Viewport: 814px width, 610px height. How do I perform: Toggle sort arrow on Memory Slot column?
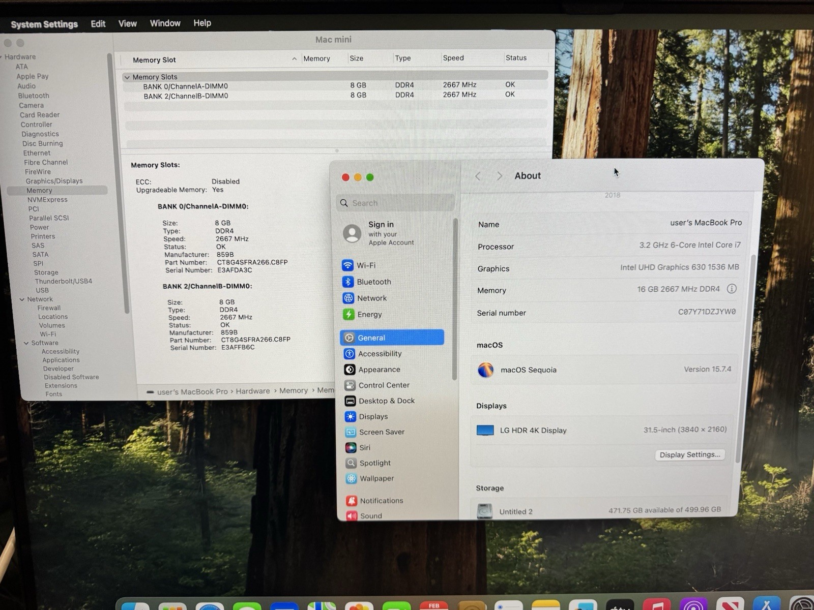(294, 59)
